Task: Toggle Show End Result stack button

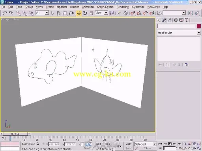Action: (x=167, y=64)
